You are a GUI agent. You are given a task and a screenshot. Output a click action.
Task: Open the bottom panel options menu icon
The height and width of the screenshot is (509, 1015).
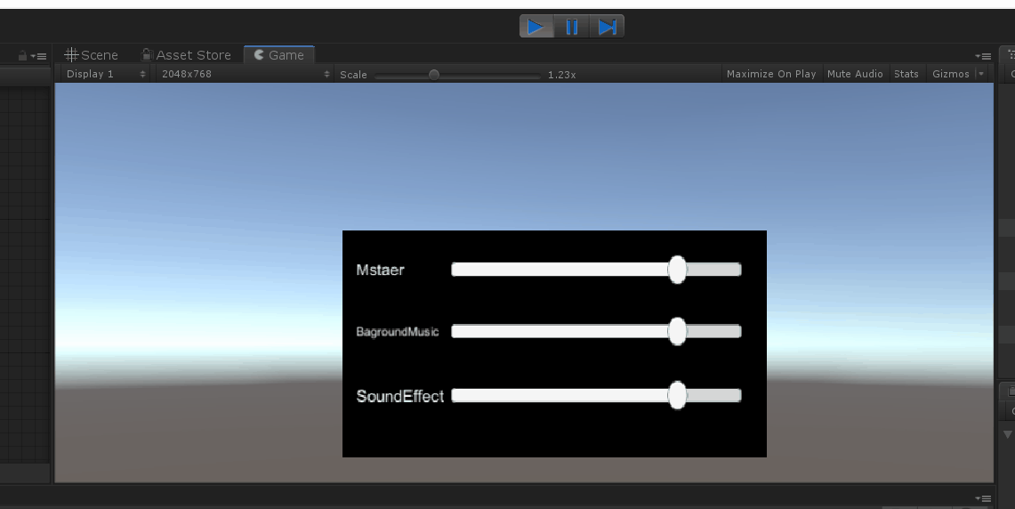pyautogui.click(x=983, y=498)
